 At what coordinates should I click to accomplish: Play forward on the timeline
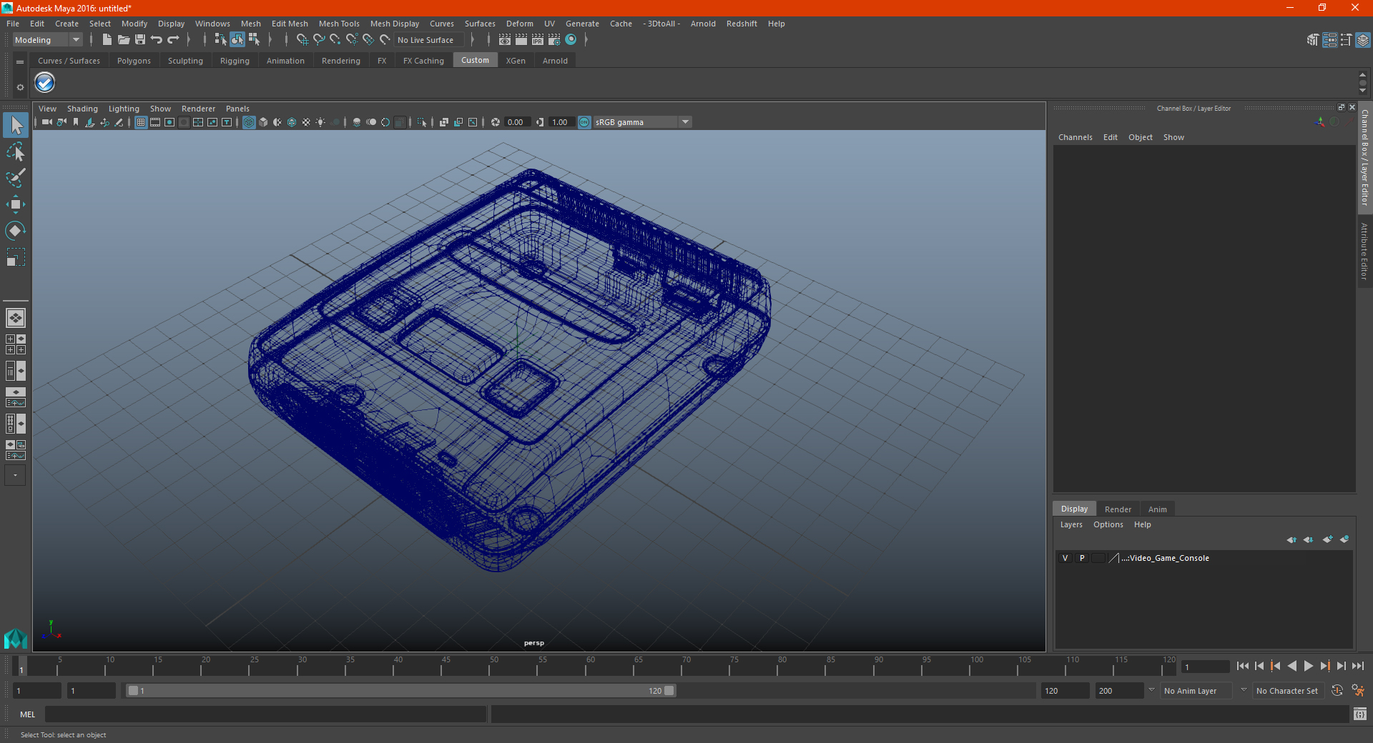point(1309,666)
